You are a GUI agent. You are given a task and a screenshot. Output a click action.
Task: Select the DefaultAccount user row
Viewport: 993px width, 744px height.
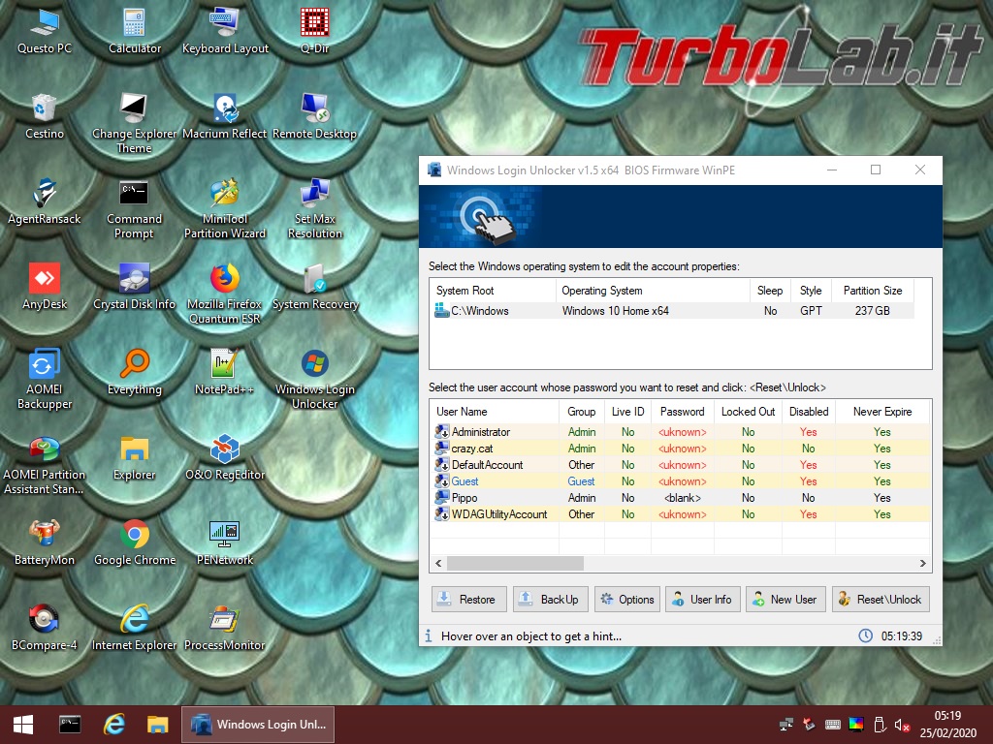(x=680, y=464)
